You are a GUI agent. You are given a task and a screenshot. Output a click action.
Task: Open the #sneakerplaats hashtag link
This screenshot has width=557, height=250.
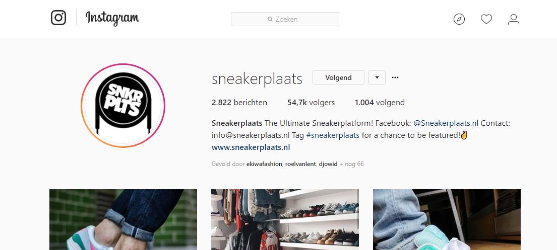333,135
